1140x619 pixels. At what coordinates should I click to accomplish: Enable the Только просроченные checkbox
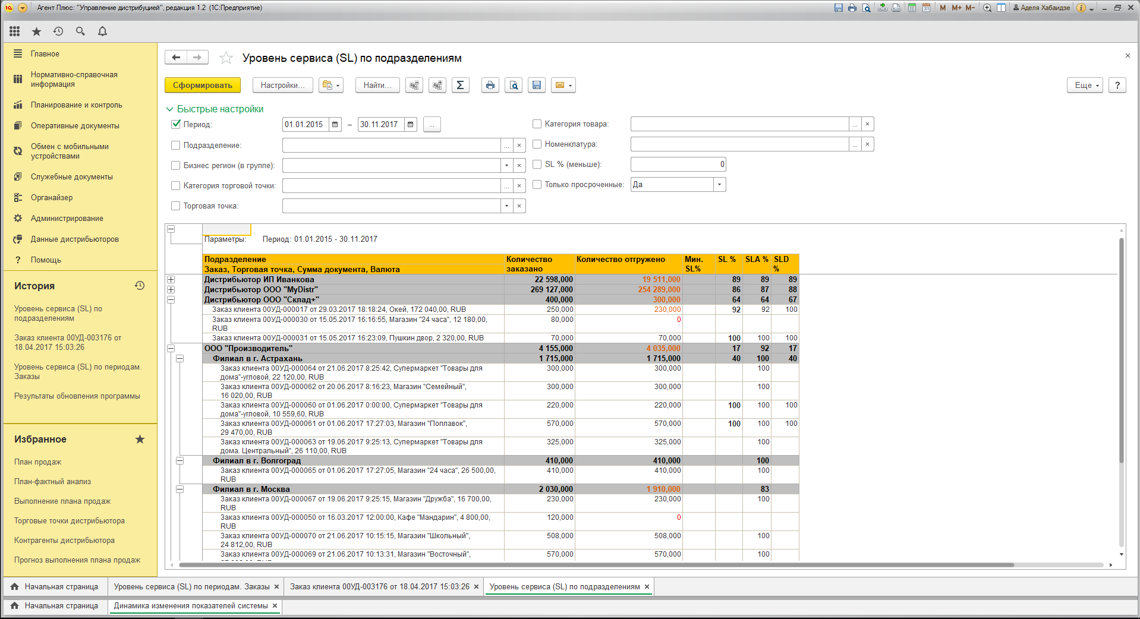click(x=537, y=185)
